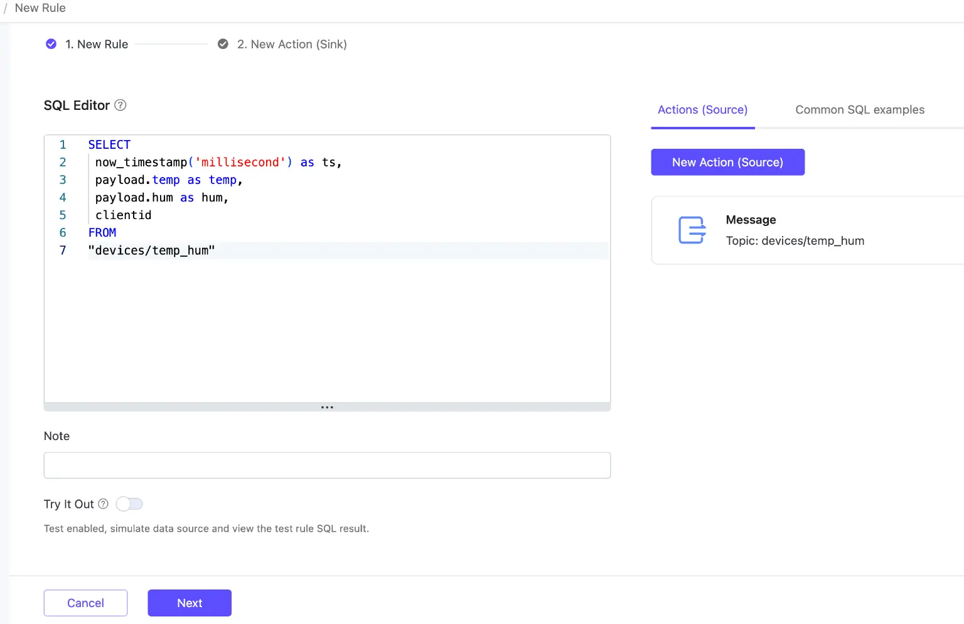Viewport: 964px width, 624px height.
Task: Click the New Rule breadcrumb text
Action: 40,8
